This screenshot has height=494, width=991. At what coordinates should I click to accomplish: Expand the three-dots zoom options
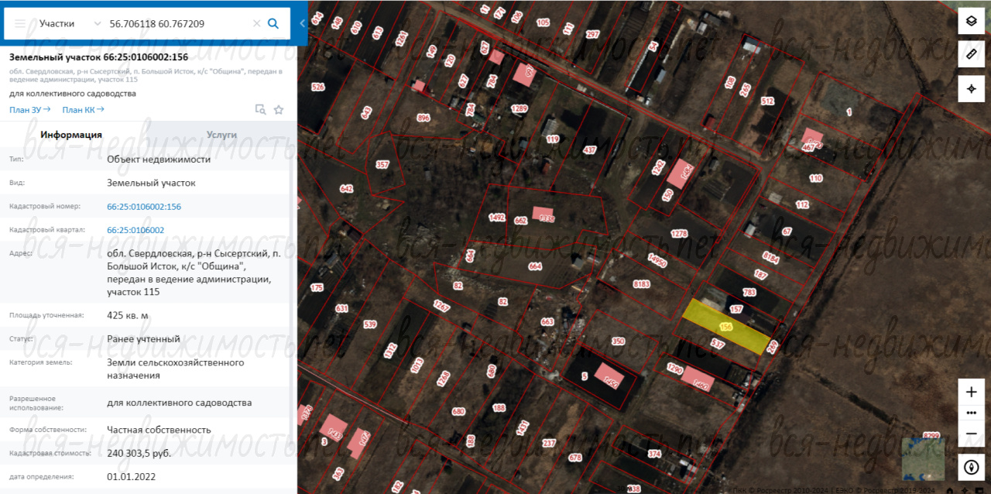pyautogui.click(x=971, y=413)
